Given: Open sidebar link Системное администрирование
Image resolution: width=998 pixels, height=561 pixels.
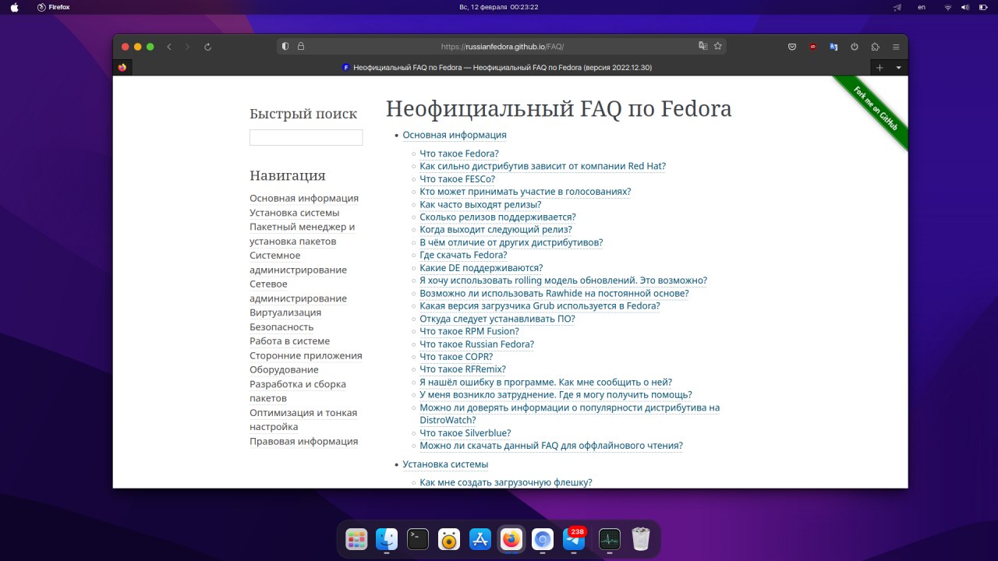Looking at the screenshot, I should click(x=298, y=263).
